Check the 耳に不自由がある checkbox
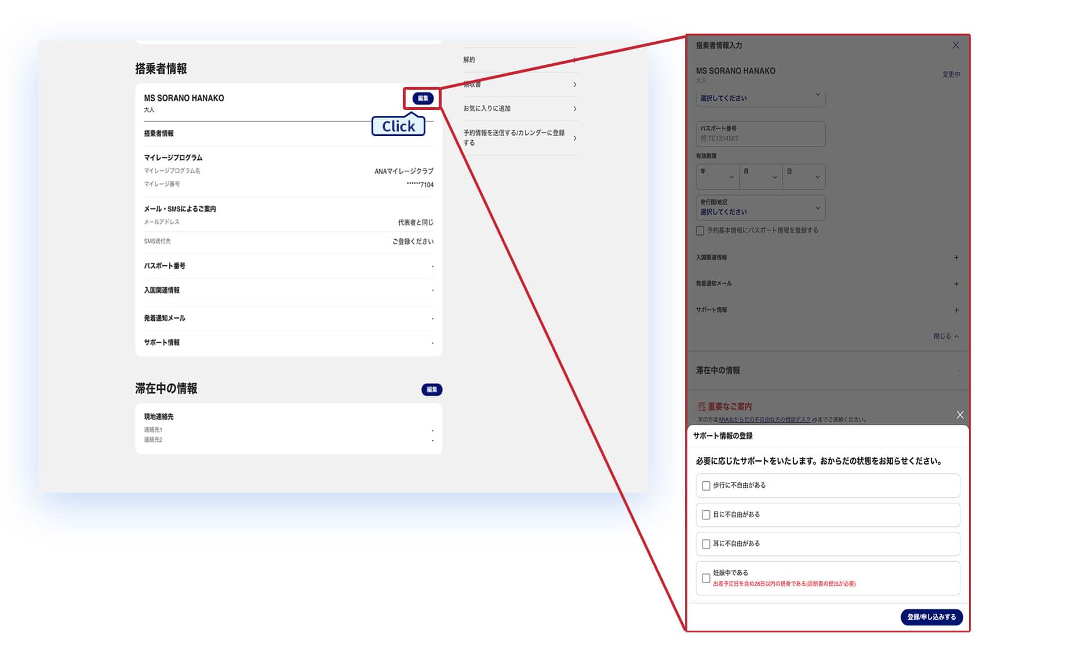 pyautogui.click(x=706, y=544)
